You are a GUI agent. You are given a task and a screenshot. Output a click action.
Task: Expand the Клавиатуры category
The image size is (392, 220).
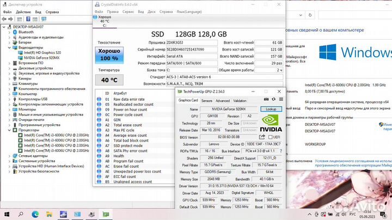click(9, 83)
